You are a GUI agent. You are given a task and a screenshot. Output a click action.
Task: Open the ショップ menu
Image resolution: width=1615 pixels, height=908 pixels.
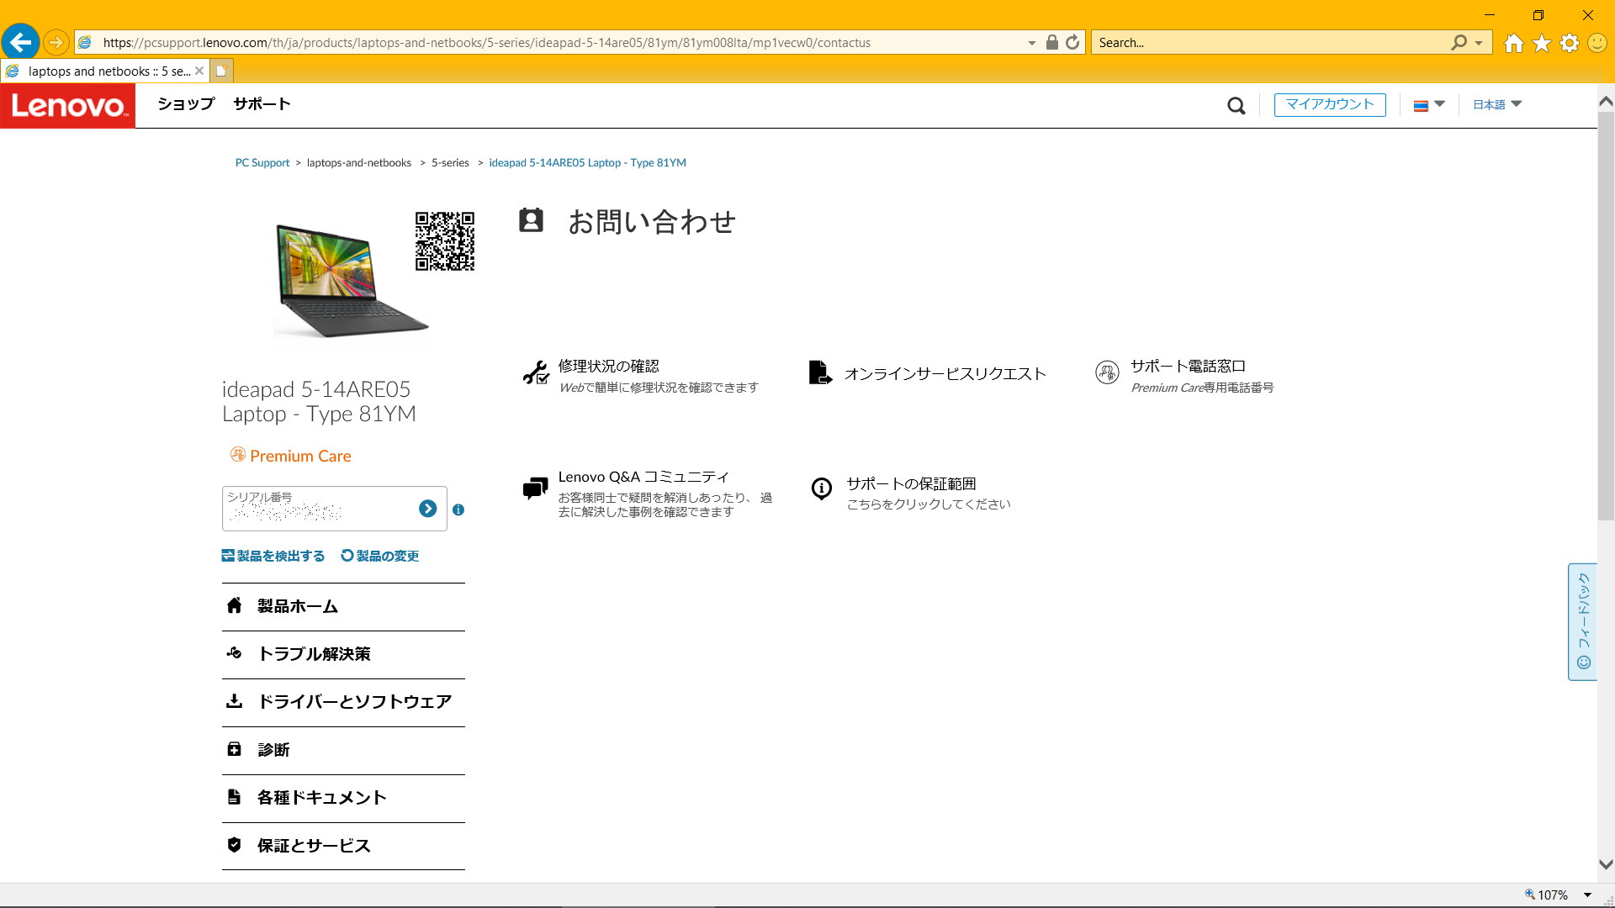pyautogui.click(x=187, y=103)
